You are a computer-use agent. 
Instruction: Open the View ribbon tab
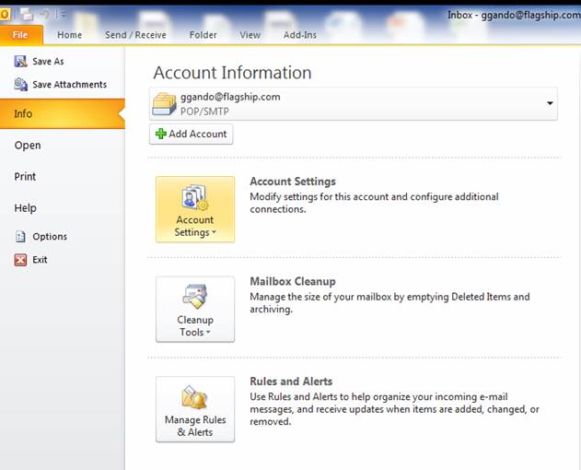(250, 35)
